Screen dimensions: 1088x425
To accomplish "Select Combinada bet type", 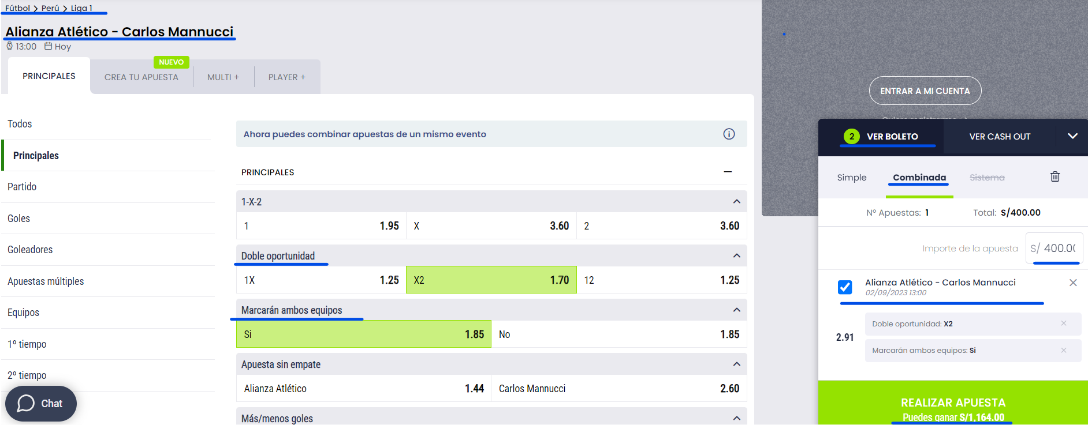I will coord(919,178).
